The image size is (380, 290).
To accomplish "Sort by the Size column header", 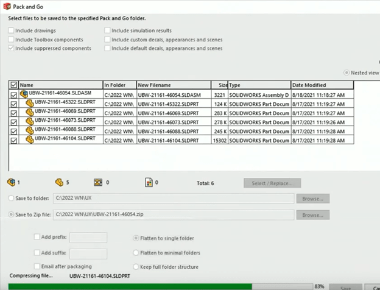I will point(220,85).
